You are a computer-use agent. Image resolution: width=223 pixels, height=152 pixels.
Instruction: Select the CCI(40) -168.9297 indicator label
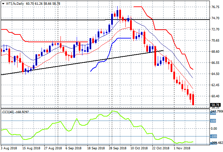(x=16, y=112)
